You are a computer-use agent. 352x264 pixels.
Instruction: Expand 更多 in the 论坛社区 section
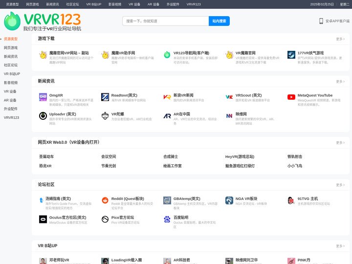340,185
